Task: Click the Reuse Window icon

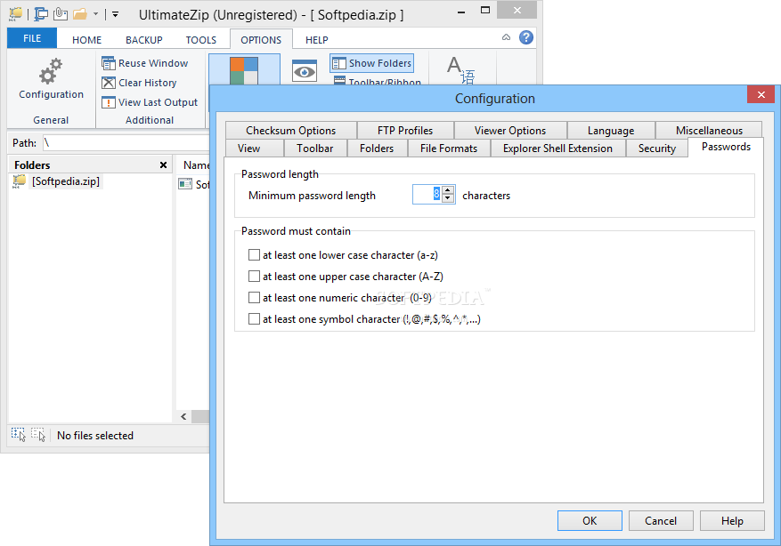Action: (x=109, y=63)
